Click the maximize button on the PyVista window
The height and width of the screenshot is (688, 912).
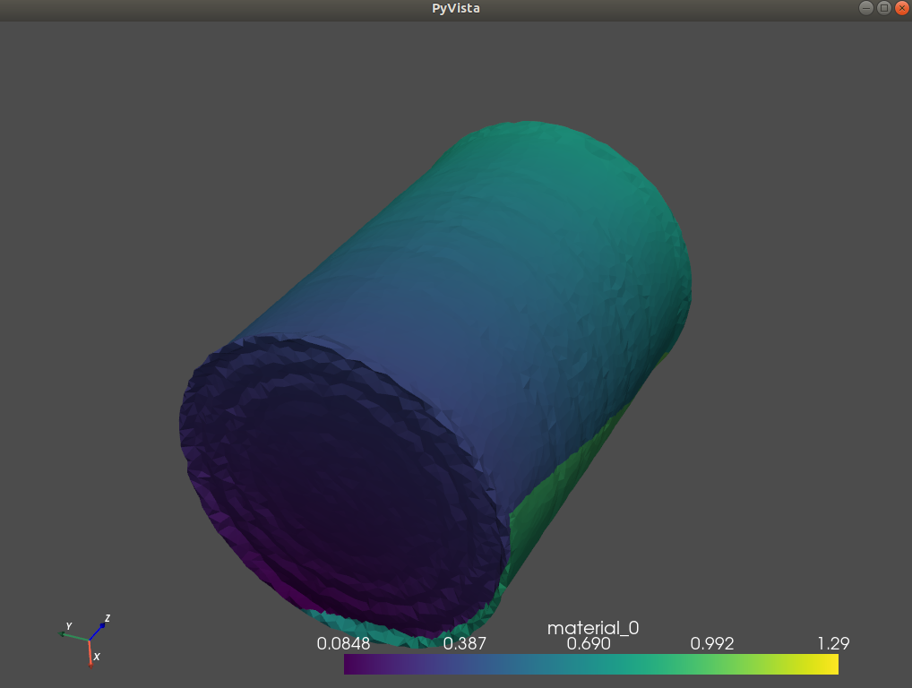[x=882, y=8]
